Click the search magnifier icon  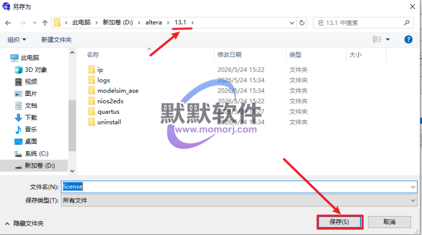coord(407,23)
